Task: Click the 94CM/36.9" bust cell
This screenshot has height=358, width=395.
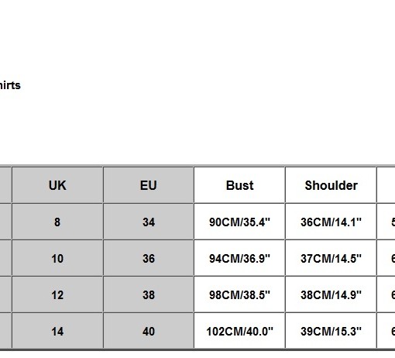Action: (239, 258)
